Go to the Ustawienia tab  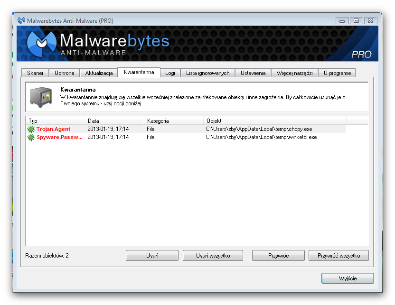(x=253, y=73)
